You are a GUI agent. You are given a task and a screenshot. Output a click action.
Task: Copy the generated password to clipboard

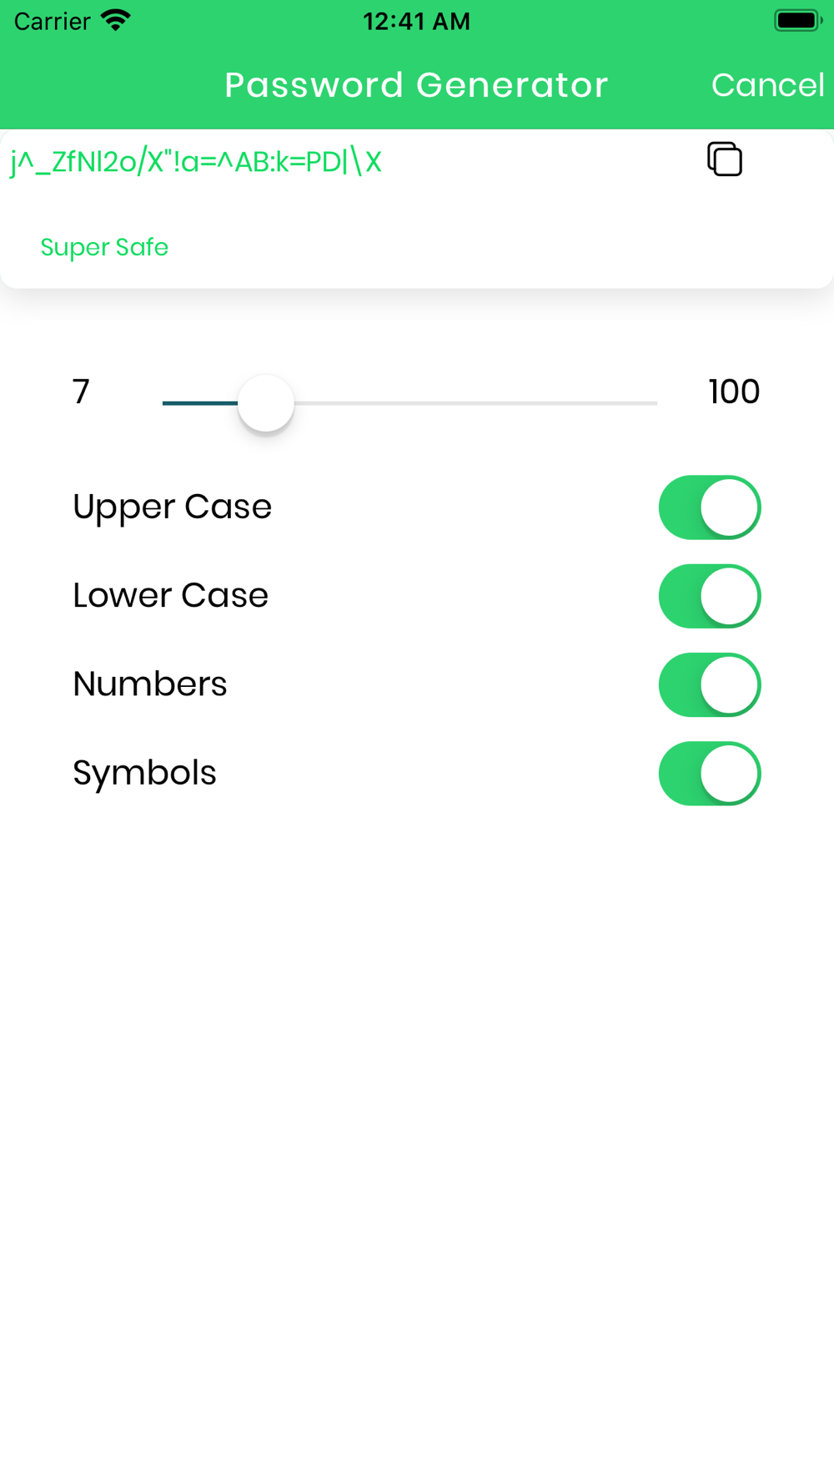coord(724,159)
